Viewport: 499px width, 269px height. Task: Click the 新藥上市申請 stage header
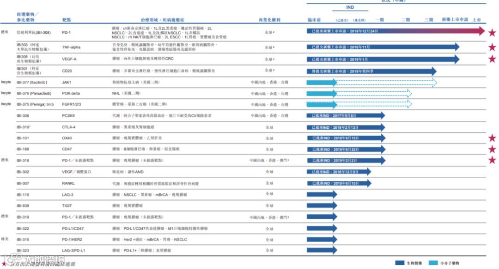pyautogui.click(x=455, y=19)
